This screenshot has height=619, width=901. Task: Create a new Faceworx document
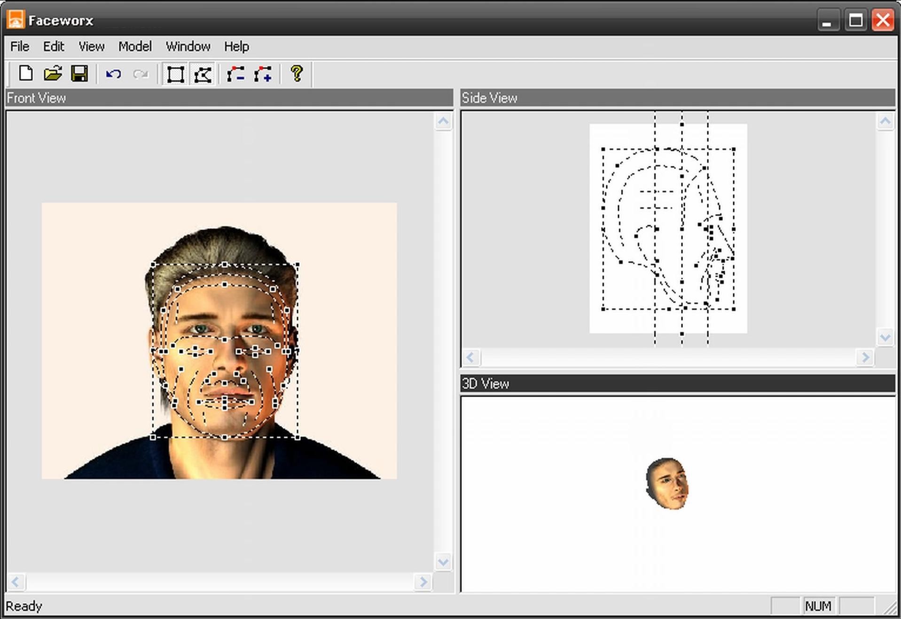(25, 73)
